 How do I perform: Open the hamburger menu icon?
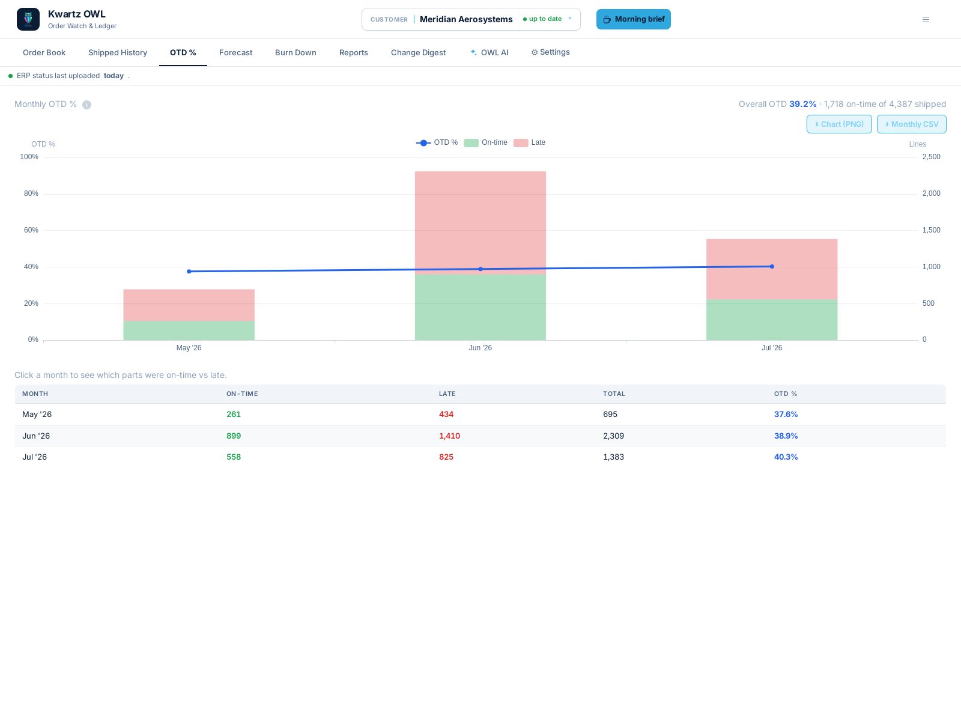(926, 19)
